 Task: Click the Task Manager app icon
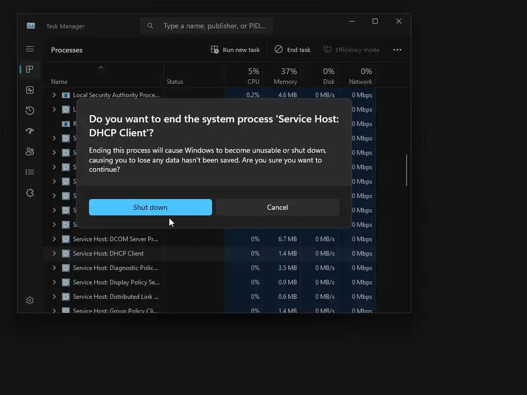click(31, 26)
